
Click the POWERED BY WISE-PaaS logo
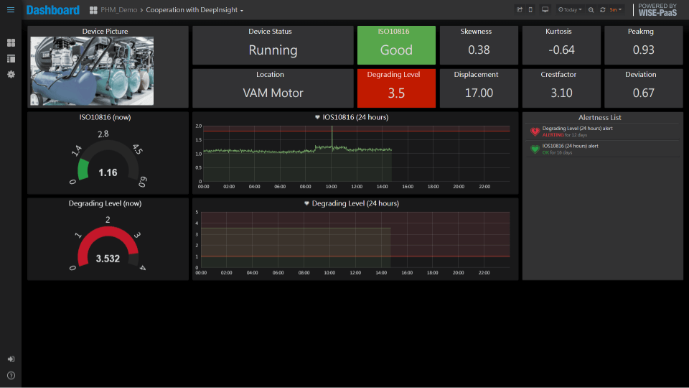pyautogui.click(x=657, y=9)
